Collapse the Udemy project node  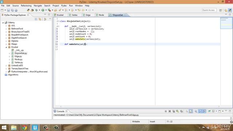click(x=3, y=23)
